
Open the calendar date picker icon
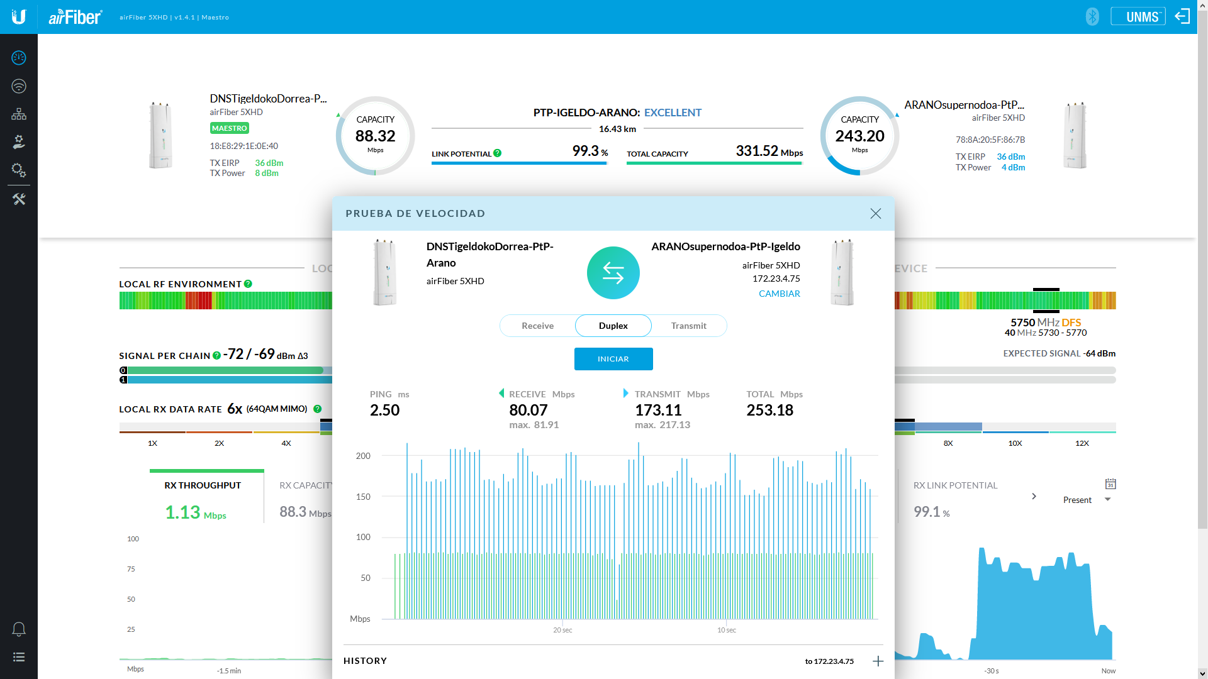1110,484
